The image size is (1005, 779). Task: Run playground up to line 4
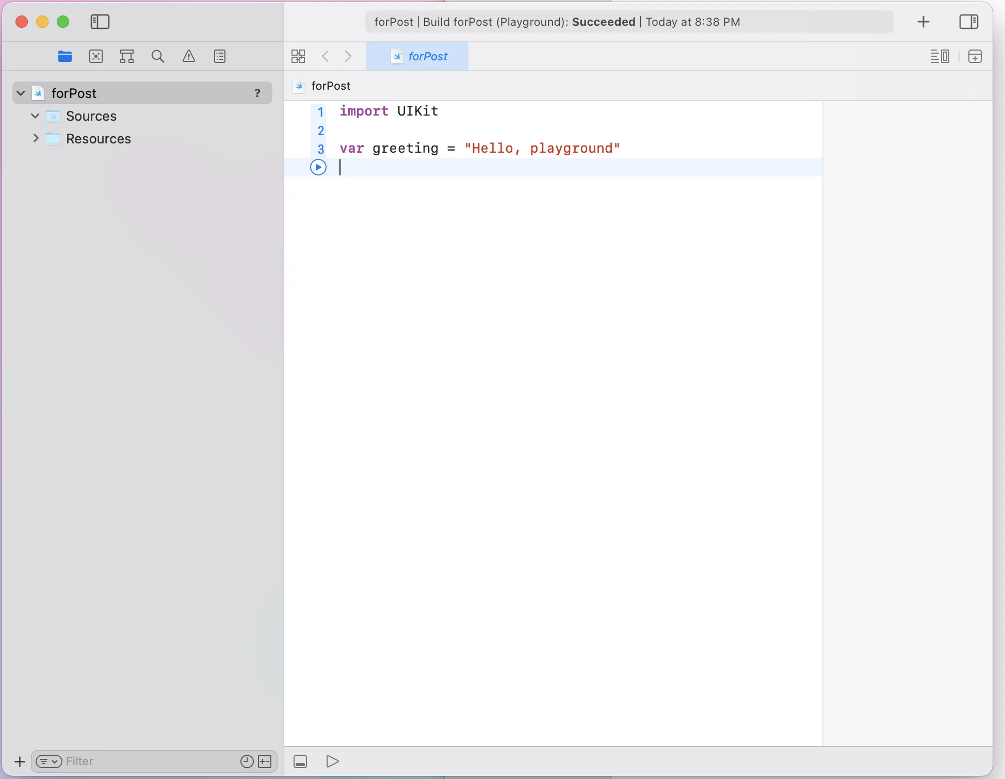coord(318,167)
